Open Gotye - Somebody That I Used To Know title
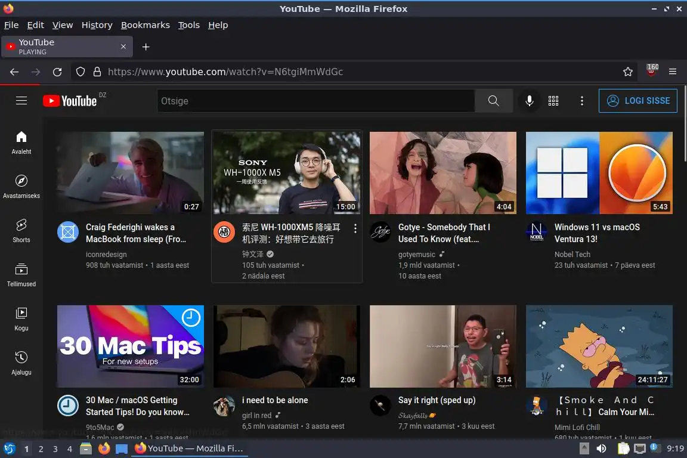Screen dimensions: 687x458 (444, 233)
